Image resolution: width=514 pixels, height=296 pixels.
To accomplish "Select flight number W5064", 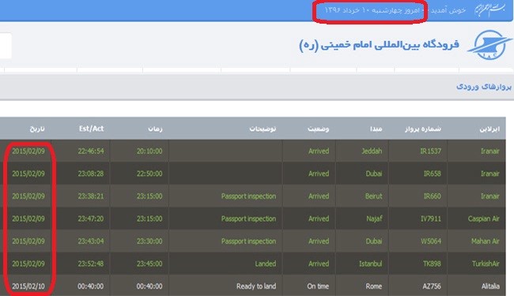I will 431,241.
